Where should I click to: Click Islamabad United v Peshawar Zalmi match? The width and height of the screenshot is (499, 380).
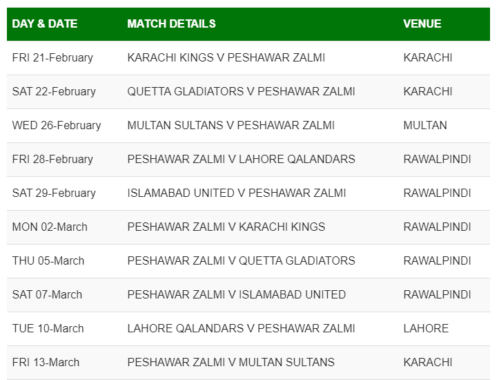237,193
